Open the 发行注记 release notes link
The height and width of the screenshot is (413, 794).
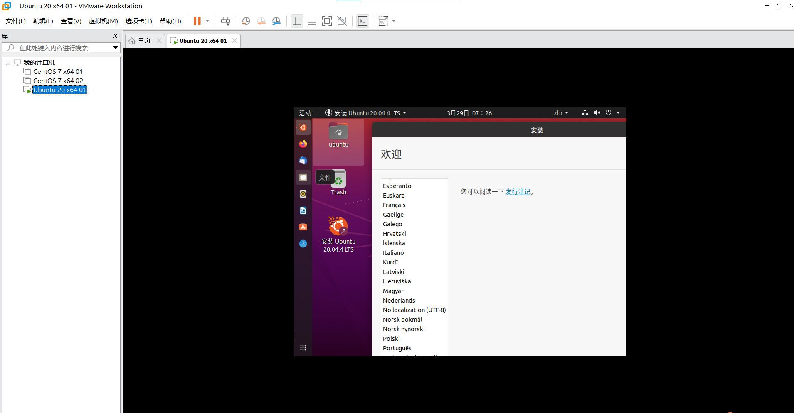518,192
